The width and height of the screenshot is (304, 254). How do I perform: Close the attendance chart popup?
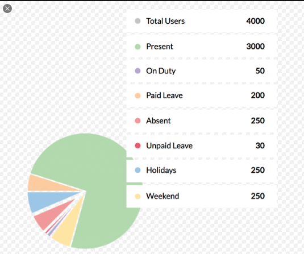point(7,9)
